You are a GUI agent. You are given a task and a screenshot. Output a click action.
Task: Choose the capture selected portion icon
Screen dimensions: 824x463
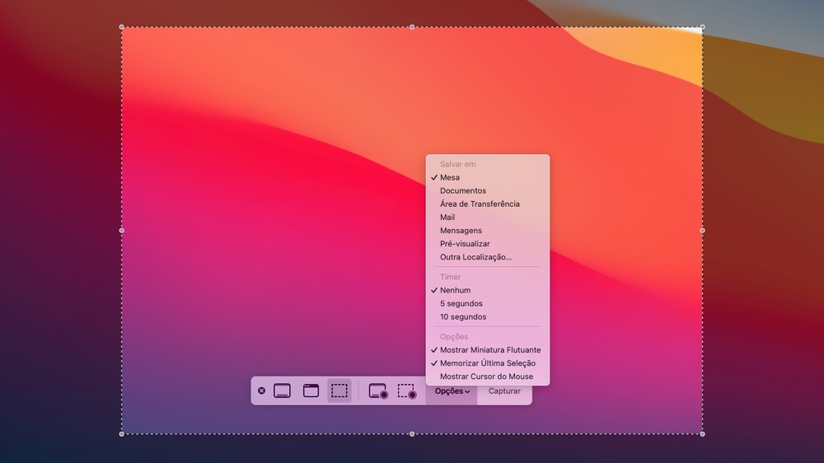click(339, 391)
